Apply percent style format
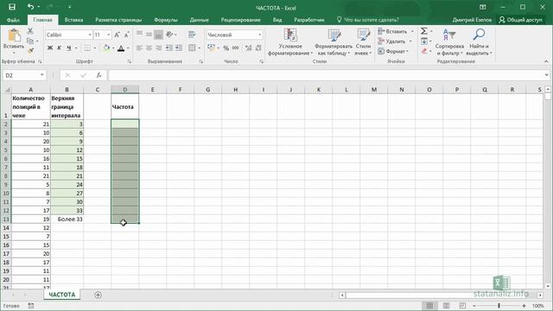The image size is (553, 311). coord(226,48)
